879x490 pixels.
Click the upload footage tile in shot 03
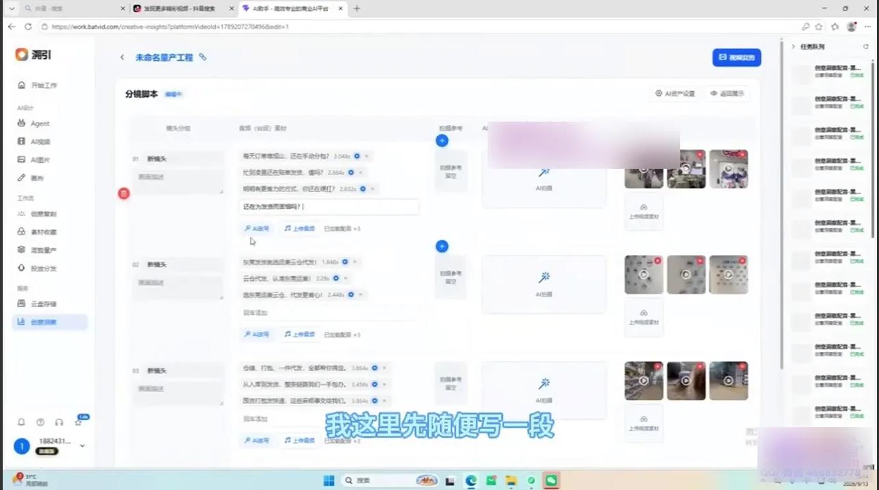point(643,423)
